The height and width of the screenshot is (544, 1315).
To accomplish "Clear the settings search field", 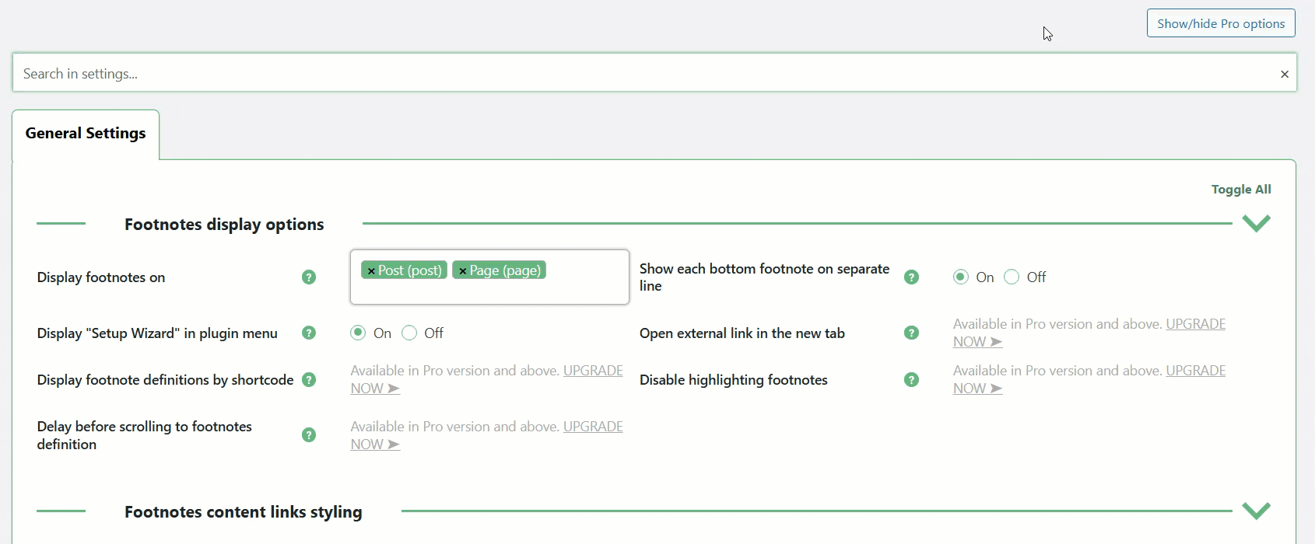I will (x=1285, y=74).
